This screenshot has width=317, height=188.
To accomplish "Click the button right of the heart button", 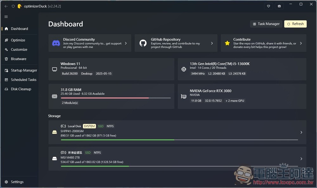I will click(279, 6).
